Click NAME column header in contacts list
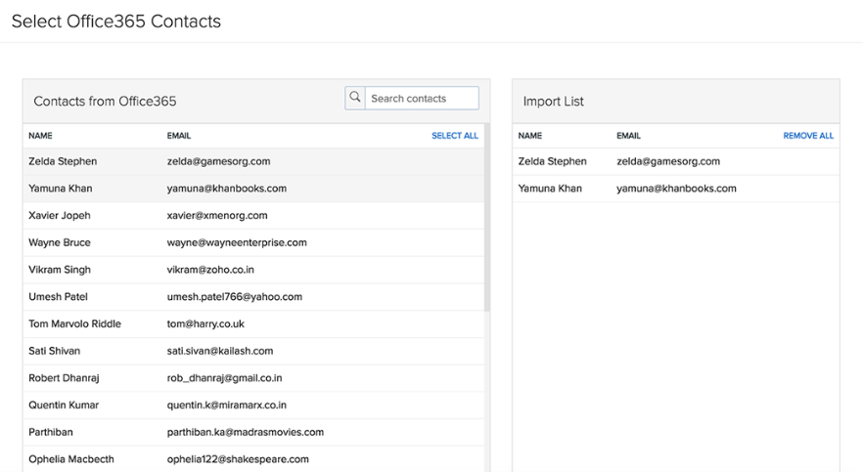 (x=40, y=136)
